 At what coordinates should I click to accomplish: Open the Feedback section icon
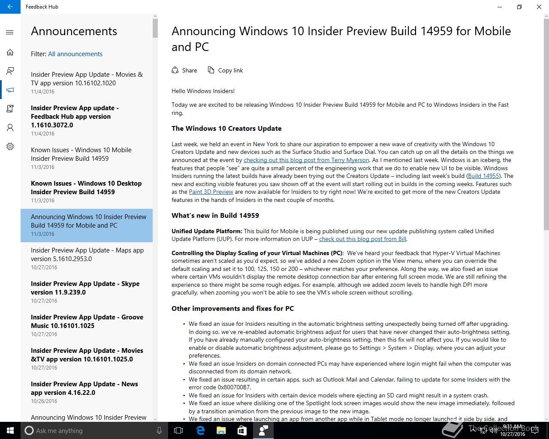click(10, 71)
